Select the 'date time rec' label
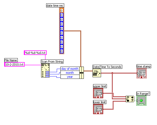The image size is (157, 125). pyautogui.click(x=55, y=6)
